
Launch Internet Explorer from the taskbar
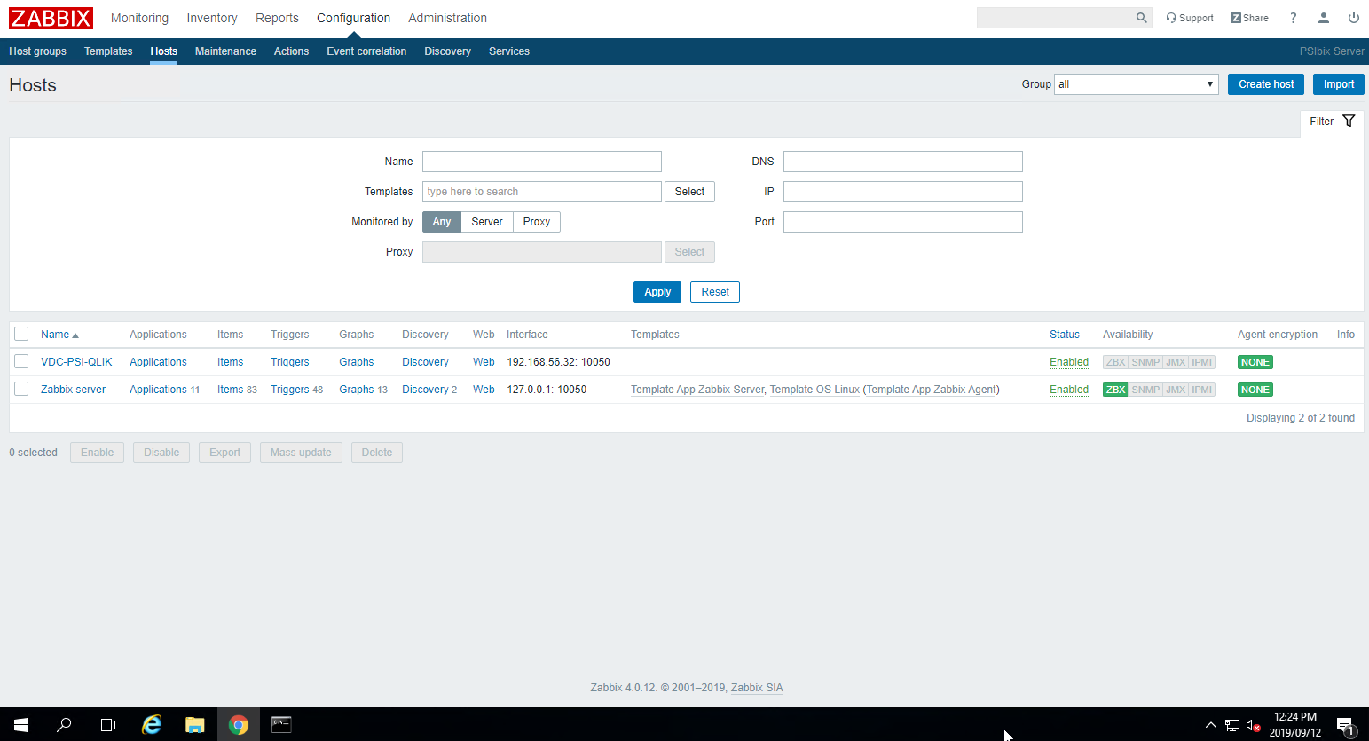click(152, 725)
